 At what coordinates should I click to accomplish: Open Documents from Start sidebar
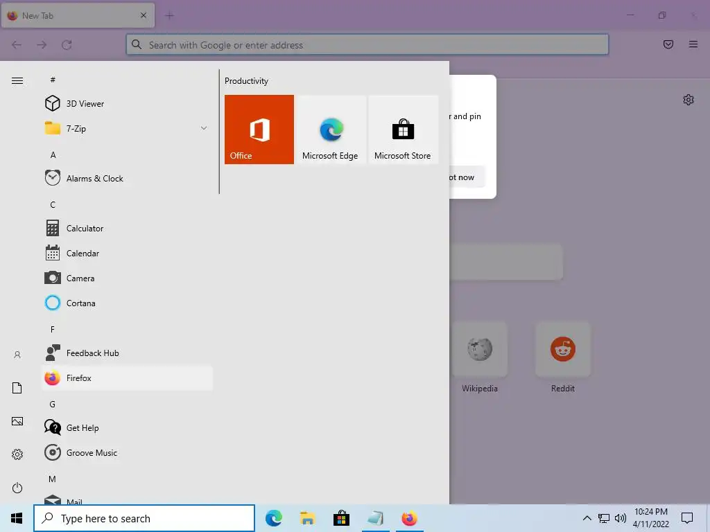[x=17, y=388]
